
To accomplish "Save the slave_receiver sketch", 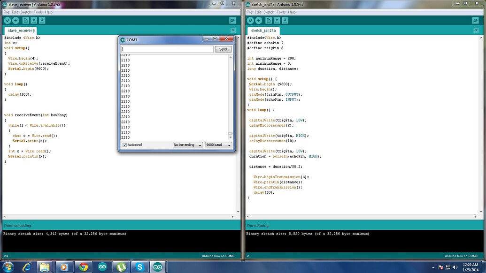I will (42, 20).
